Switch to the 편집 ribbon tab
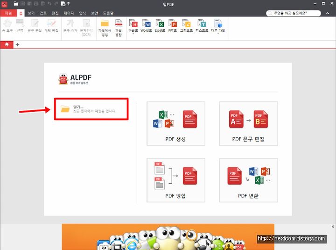 [x=55, y=13]
